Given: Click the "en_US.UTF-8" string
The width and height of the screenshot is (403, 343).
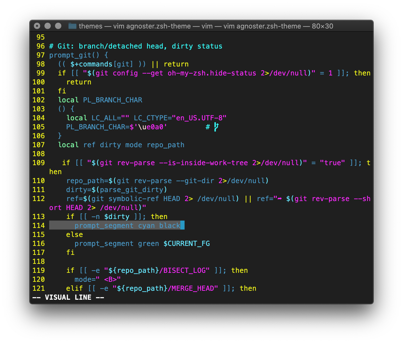Looking at the screenshot, I should [x=199, y=118].
